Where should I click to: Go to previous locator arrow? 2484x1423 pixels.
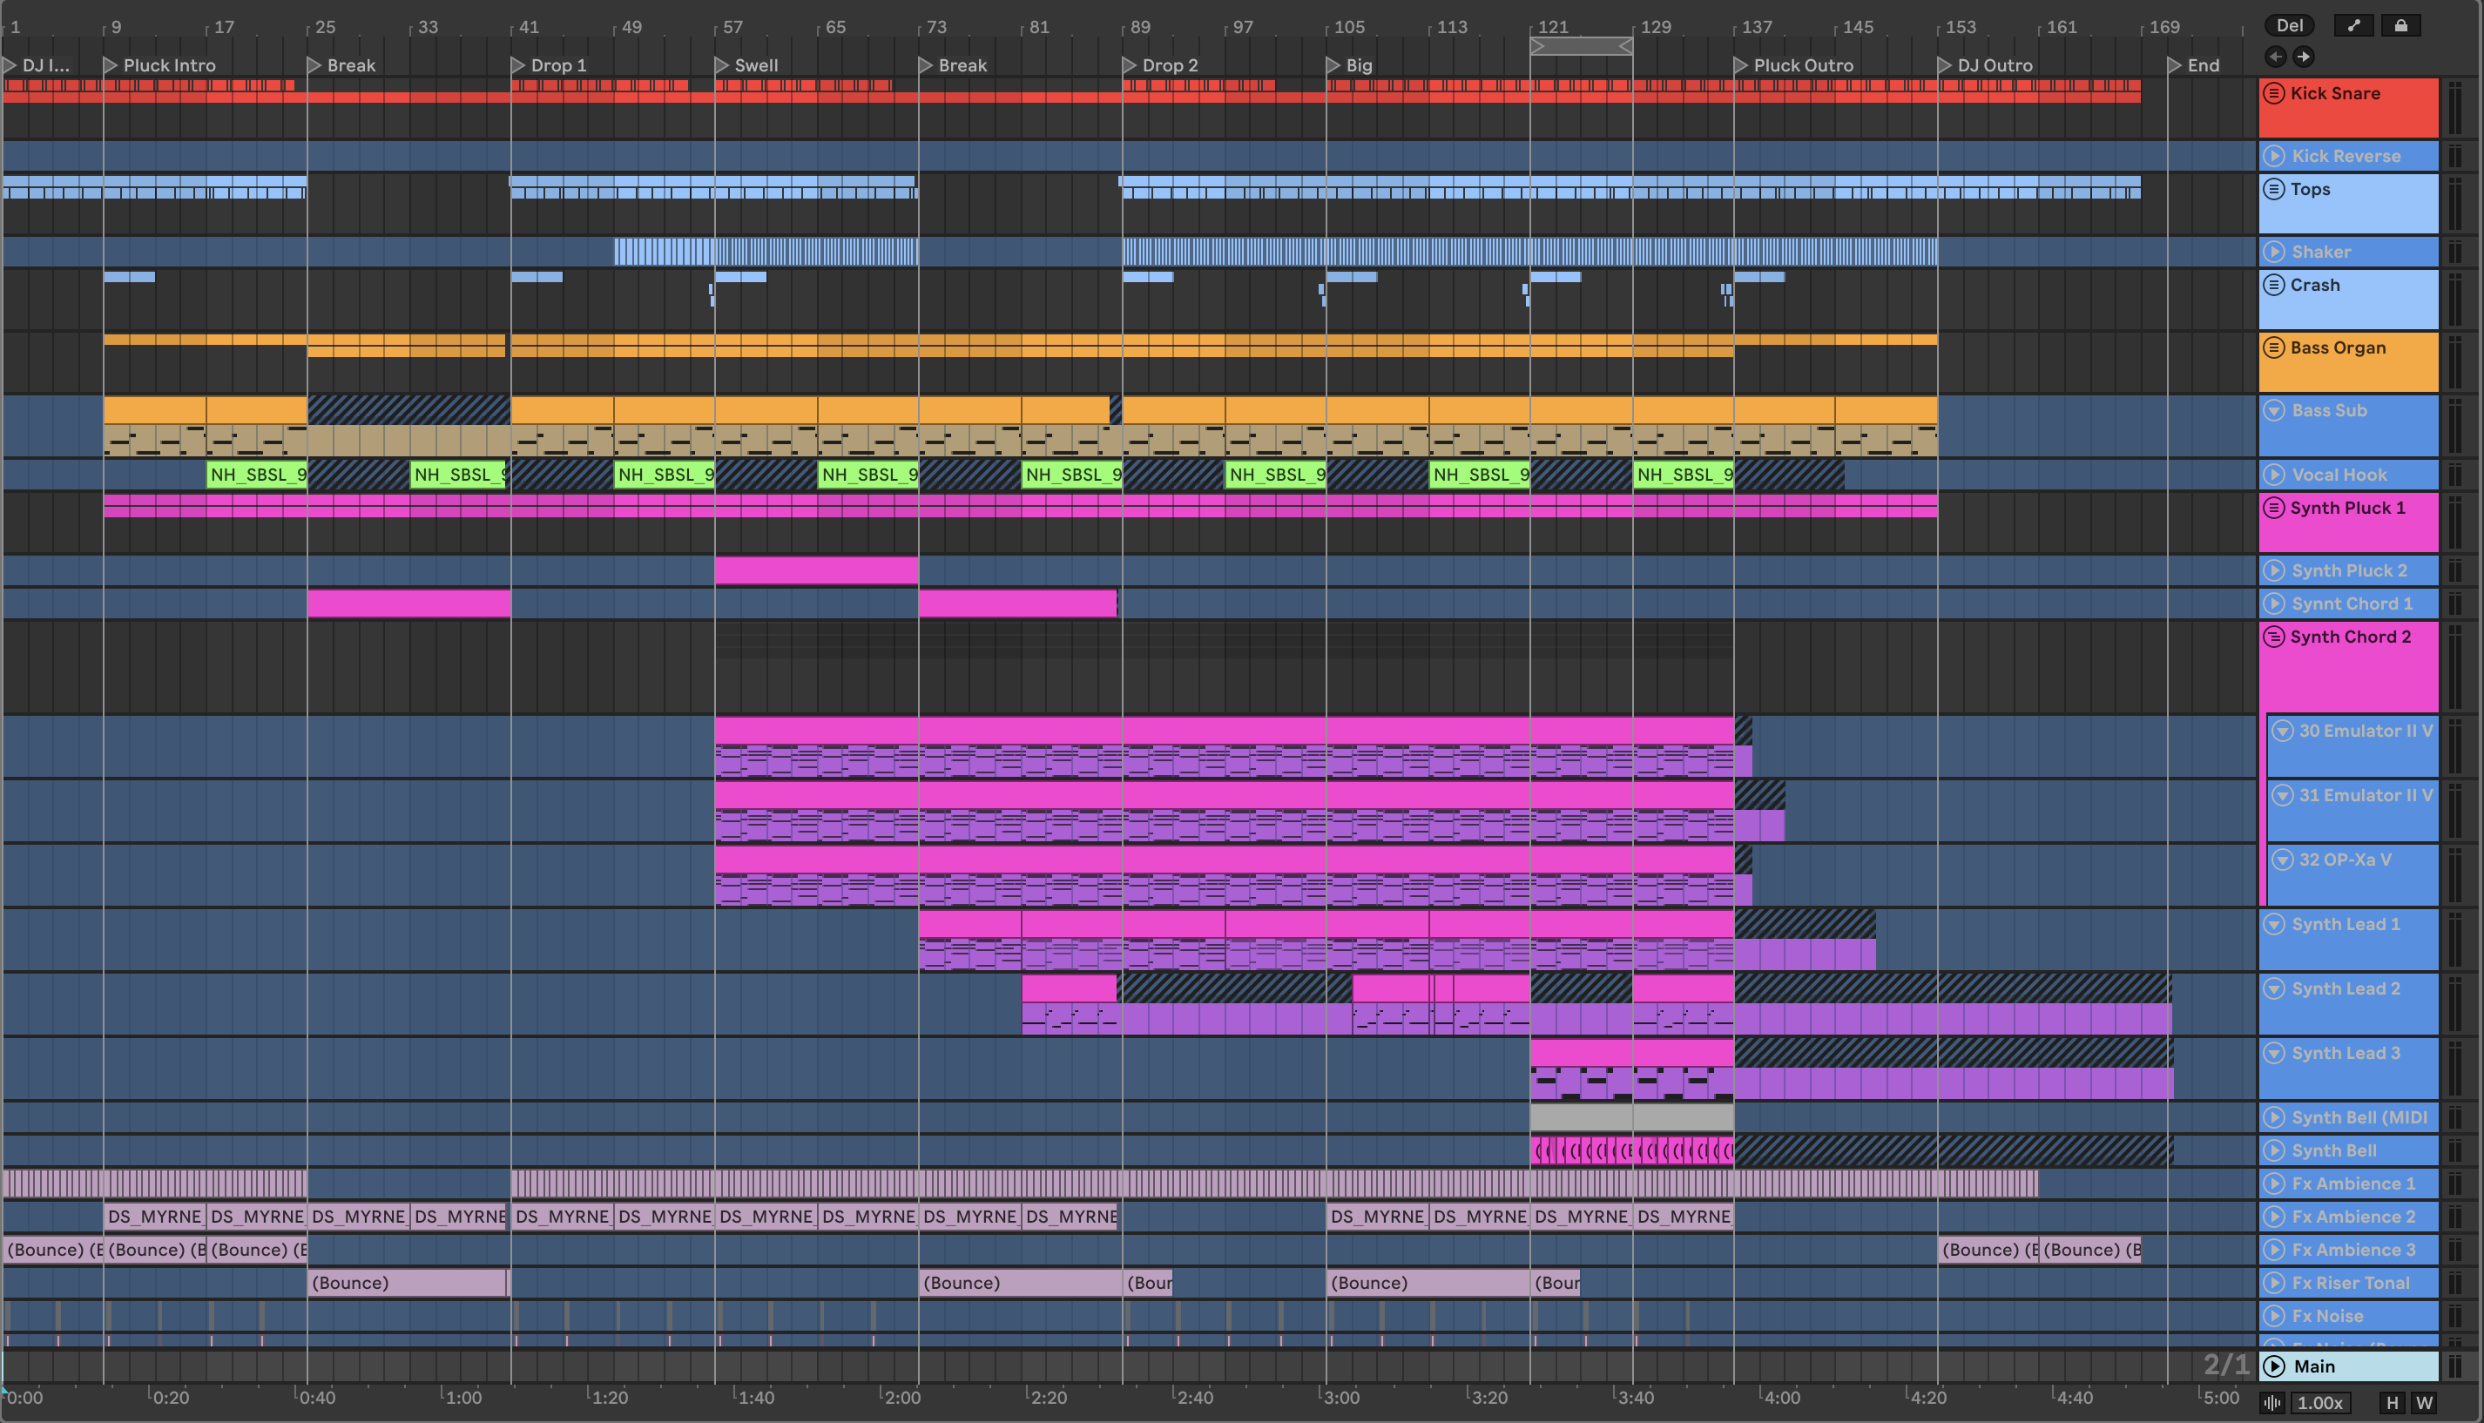(2276, 57)
